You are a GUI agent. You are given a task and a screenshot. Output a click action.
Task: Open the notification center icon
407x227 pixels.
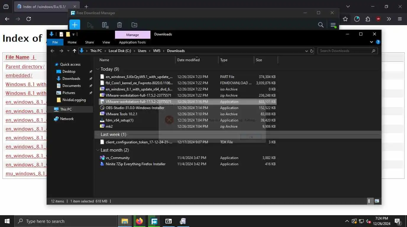pyautogui.click(x=398, y=221)
